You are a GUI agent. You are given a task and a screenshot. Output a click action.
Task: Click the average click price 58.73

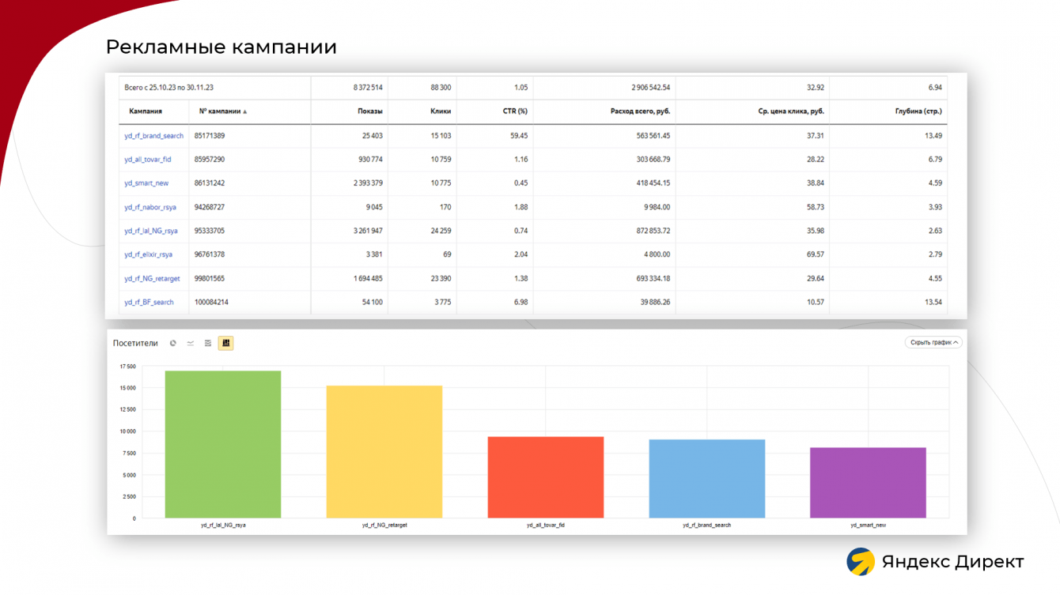tap(815, 207)
